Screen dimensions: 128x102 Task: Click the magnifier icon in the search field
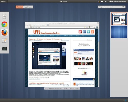click(x=123, y=7)
